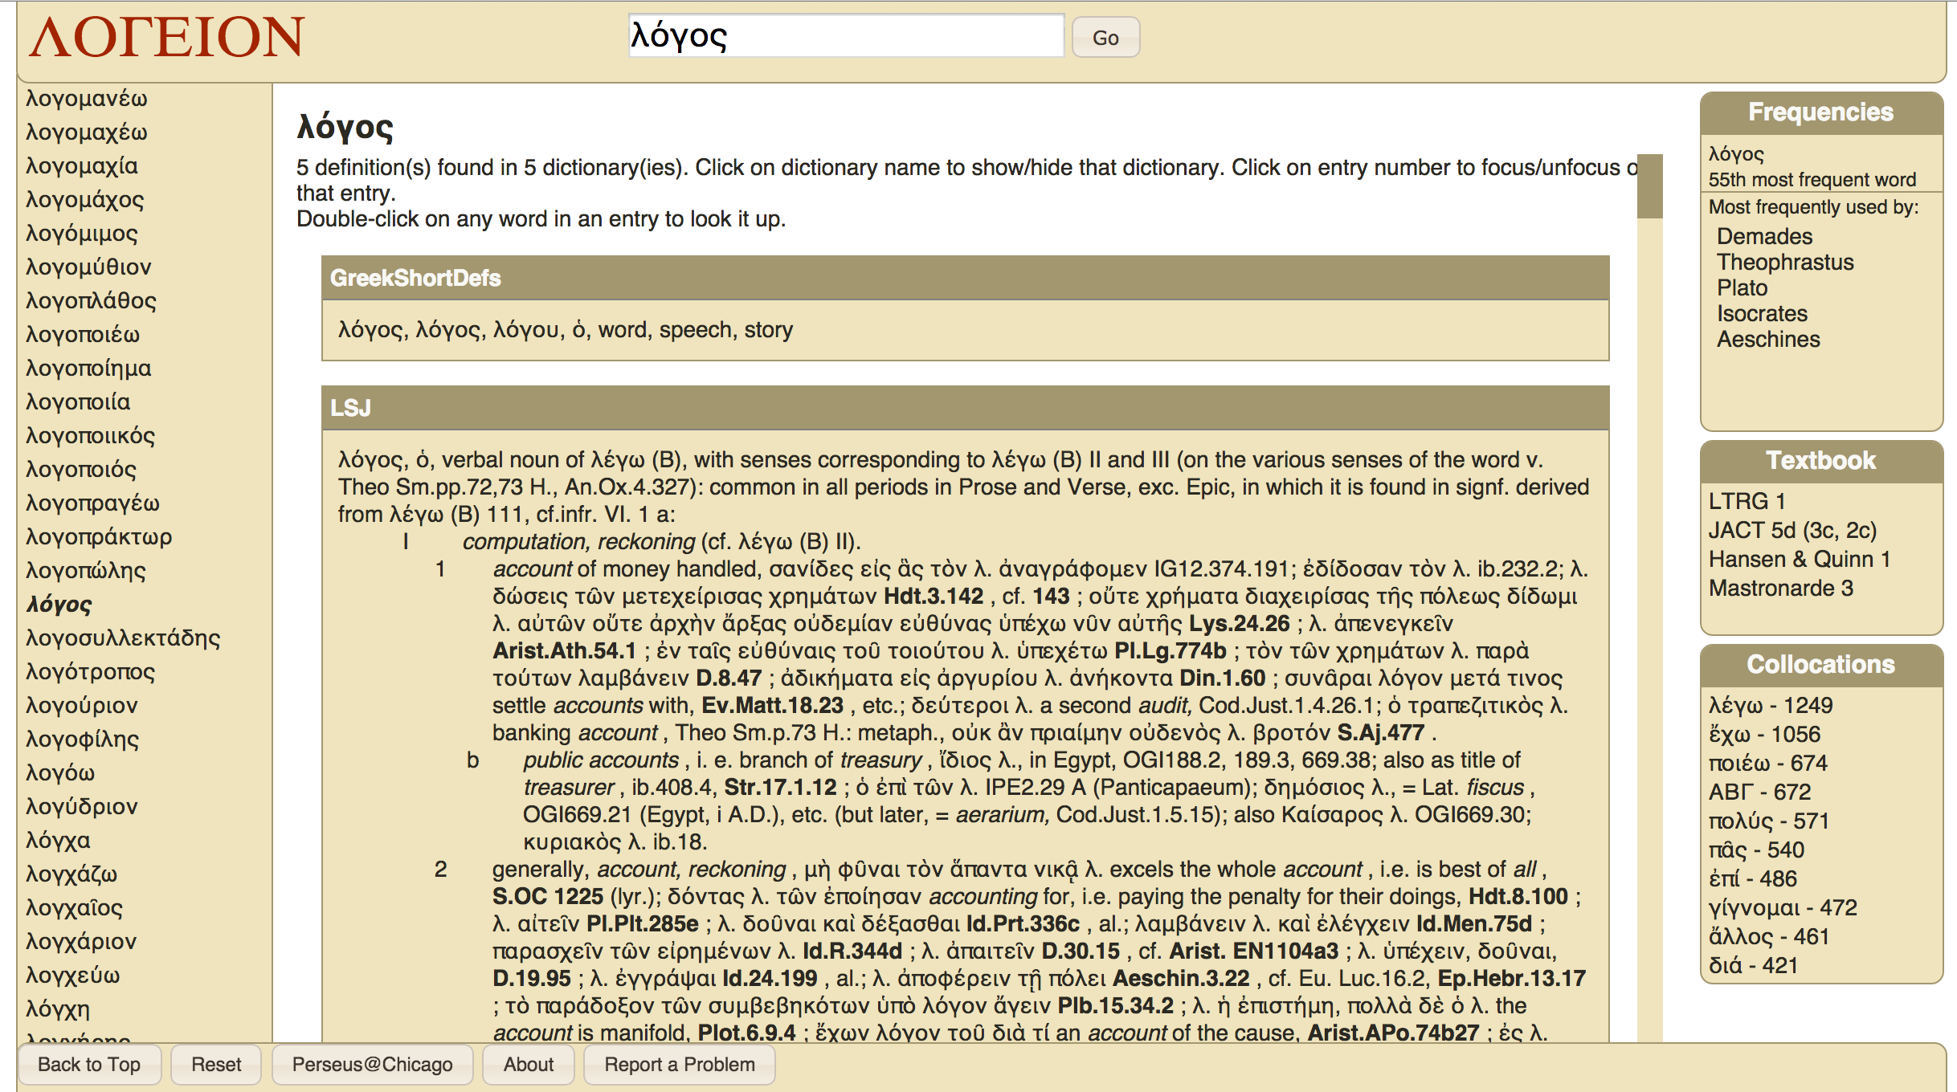Viewport: 1957px width, 1092px height.
Task: Click the definitions pane scrollbar thumb
Action: coord(1649,186)
